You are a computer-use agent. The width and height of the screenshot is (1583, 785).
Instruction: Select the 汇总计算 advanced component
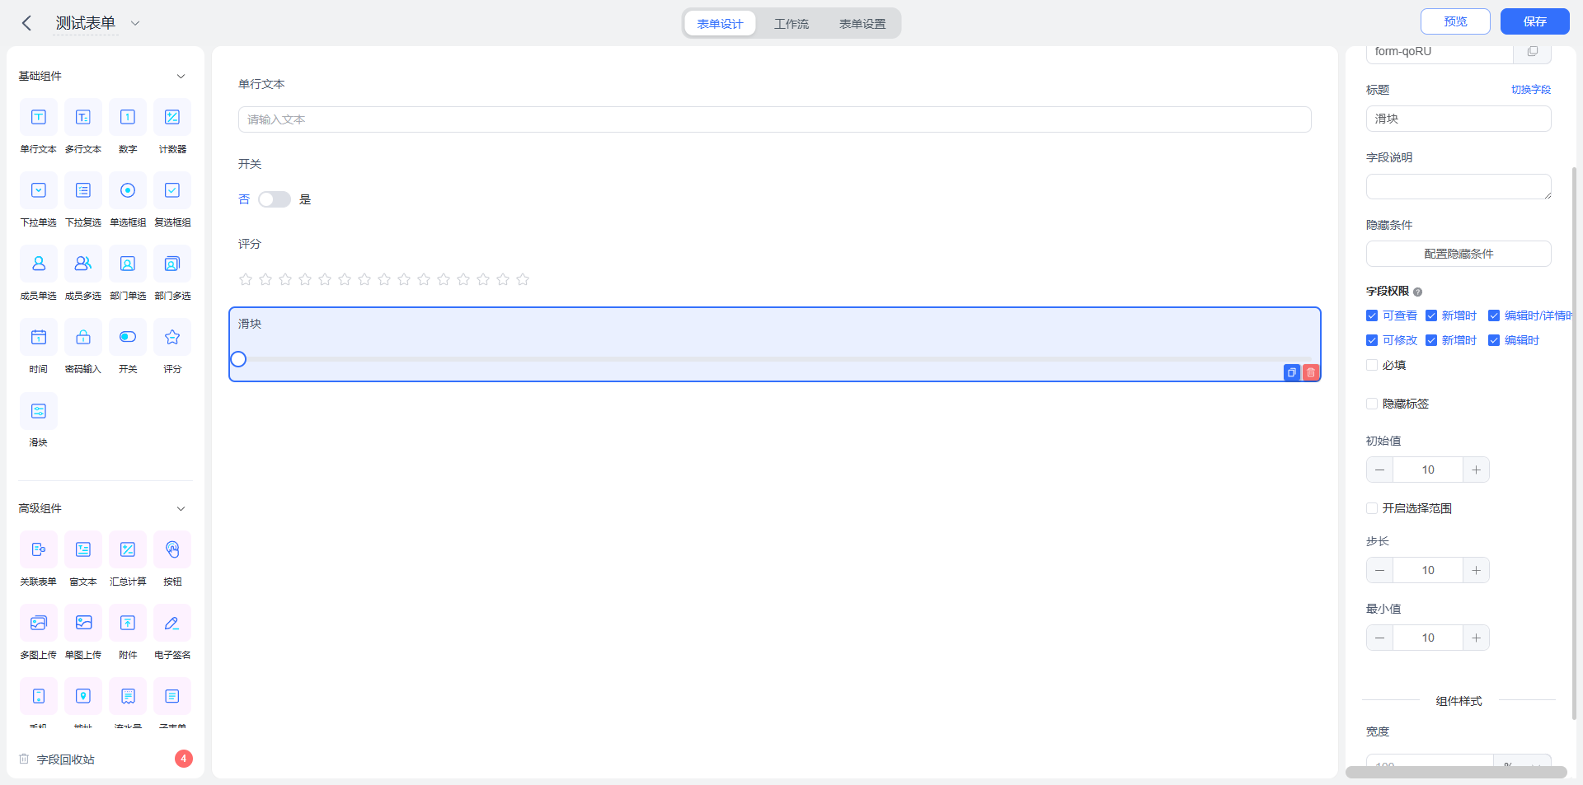(128, 549)
